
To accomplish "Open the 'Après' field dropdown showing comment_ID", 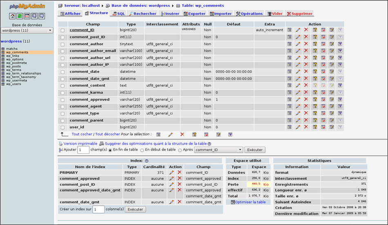I will point(218,150).
